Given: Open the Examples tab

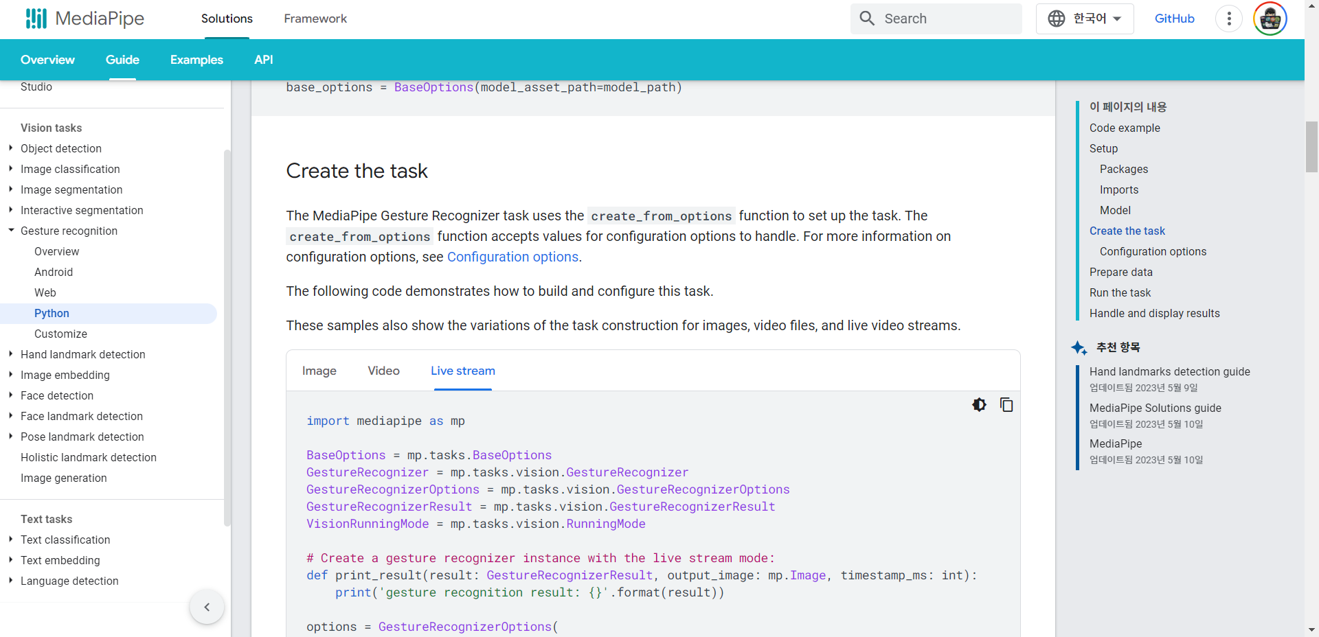Looking at the screenshot, I should pyautogui.click(x=196, y=60).
